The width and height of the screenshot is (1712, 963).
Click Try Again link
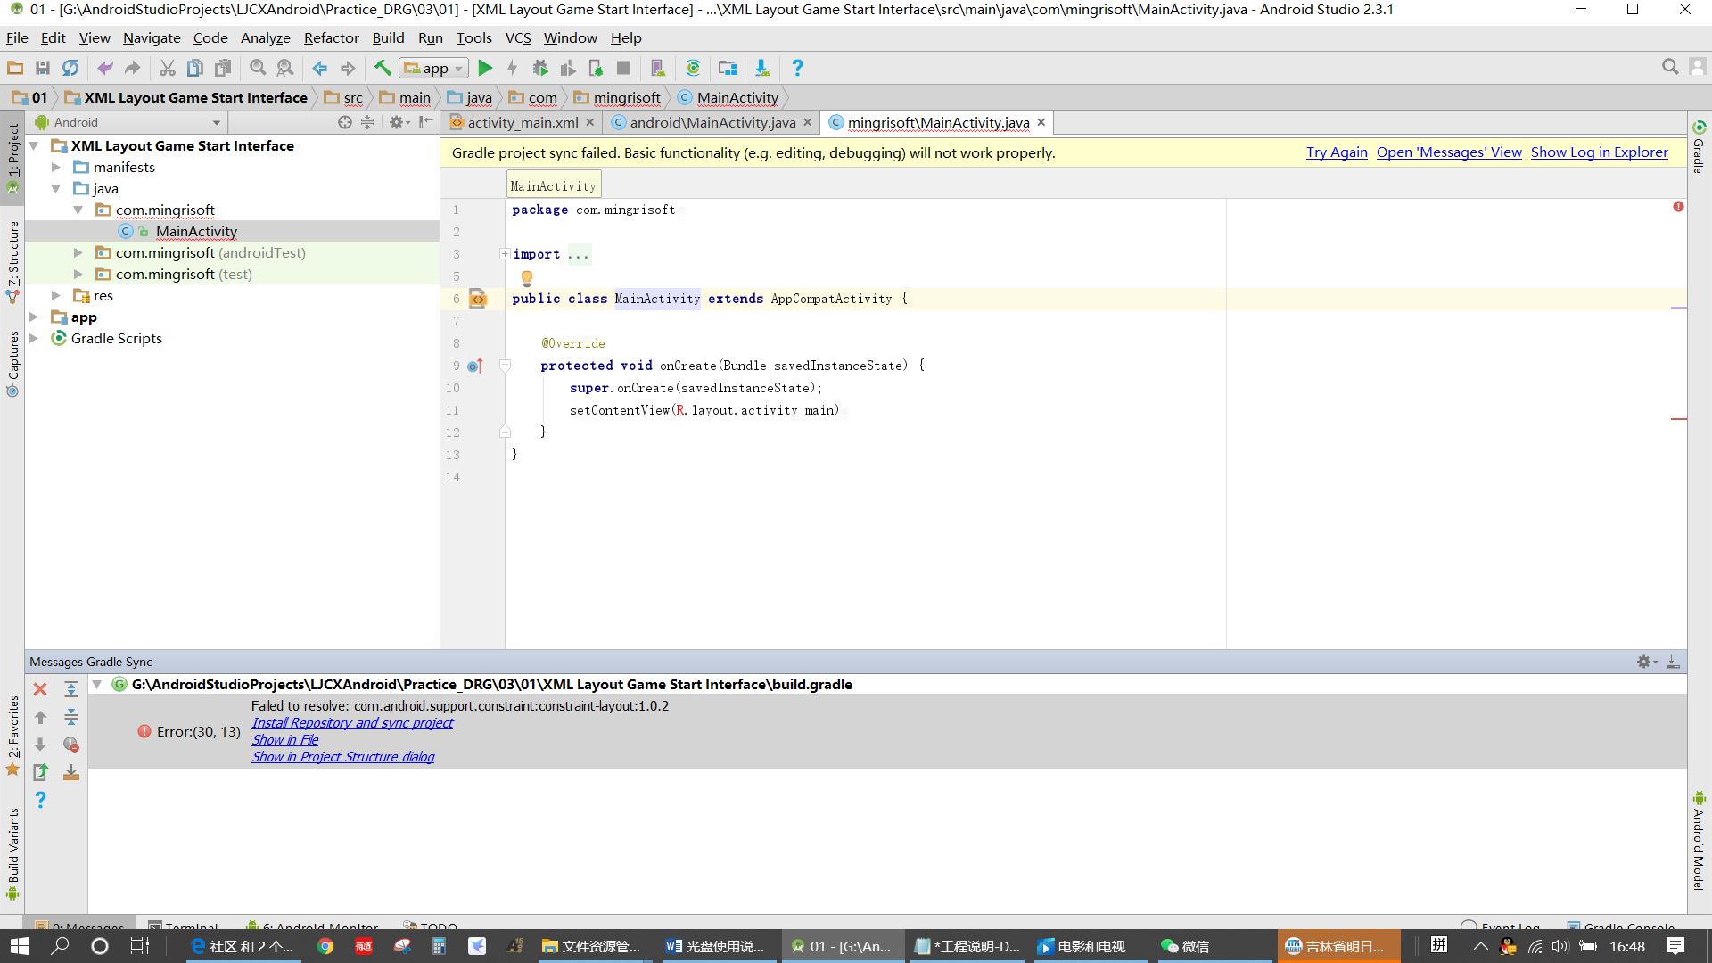(1337, 152)
